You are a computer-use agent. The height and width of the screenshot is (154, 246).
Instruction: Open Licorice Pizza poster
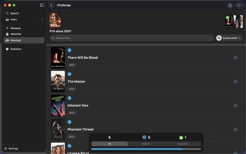58,148
